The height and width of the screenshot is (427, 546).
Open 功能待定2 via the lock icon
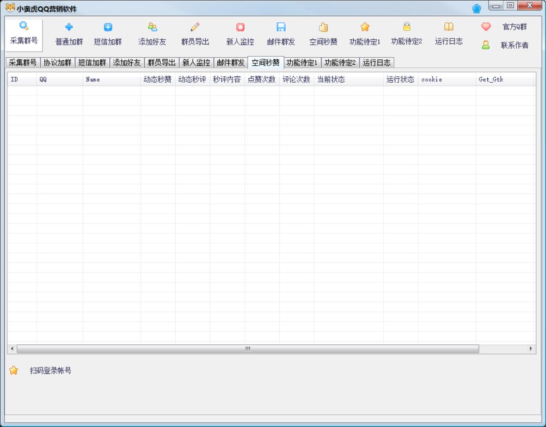pyautogui.click(x=405, y=26)
